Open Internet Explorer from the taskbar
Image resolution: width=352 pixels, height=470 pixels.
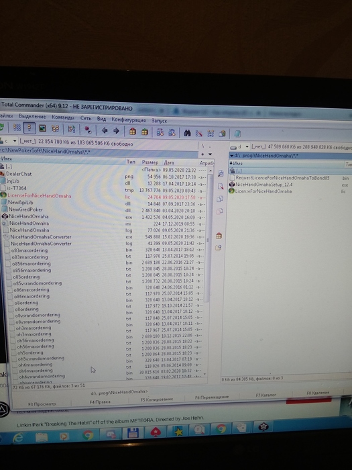pos(18,438)
